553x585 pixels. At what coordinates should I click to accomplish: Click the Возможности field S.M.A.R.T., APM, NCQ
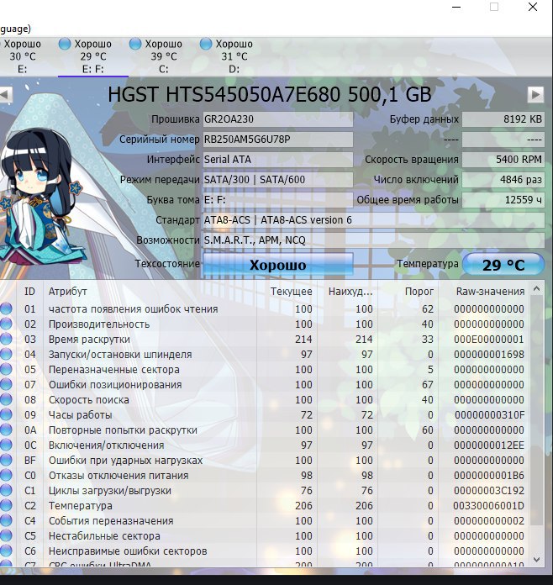tap(373, 240)
